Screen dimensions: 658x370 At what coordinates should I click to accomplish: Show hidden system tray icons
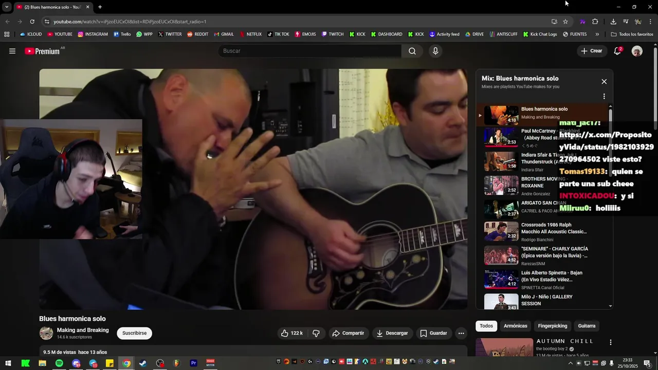point(570,363)
